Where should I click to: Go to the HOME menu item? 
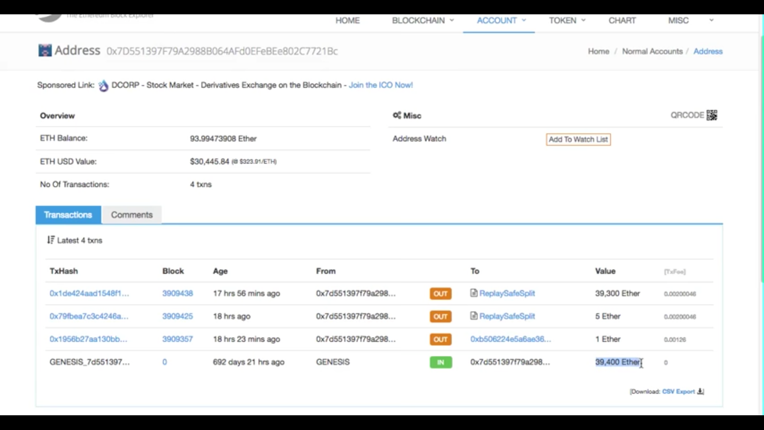point(347,21)
